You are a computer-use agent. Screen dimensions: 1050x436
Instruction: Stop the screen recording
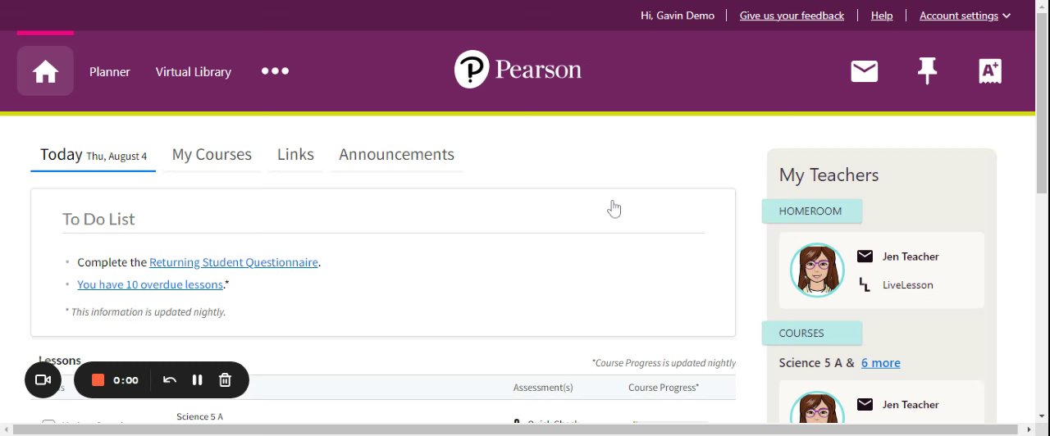[98, 380]
